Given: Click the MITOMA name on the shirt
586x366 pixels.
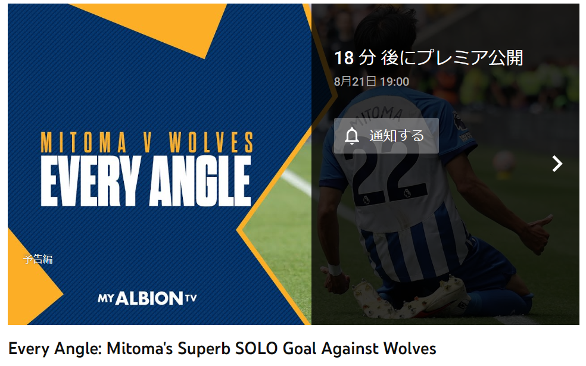Looking at the screenshot, I should tap(376, 117).
